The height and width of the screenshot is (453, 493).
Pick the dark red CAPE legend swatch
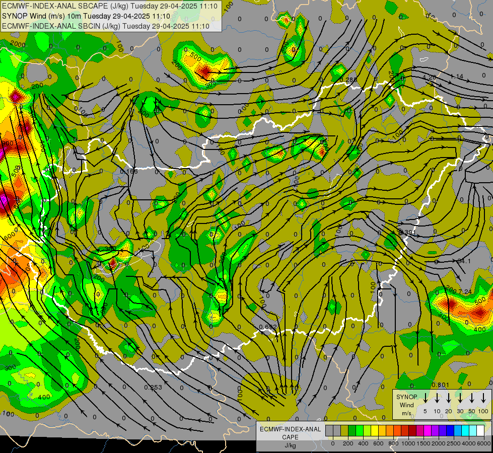412,431
